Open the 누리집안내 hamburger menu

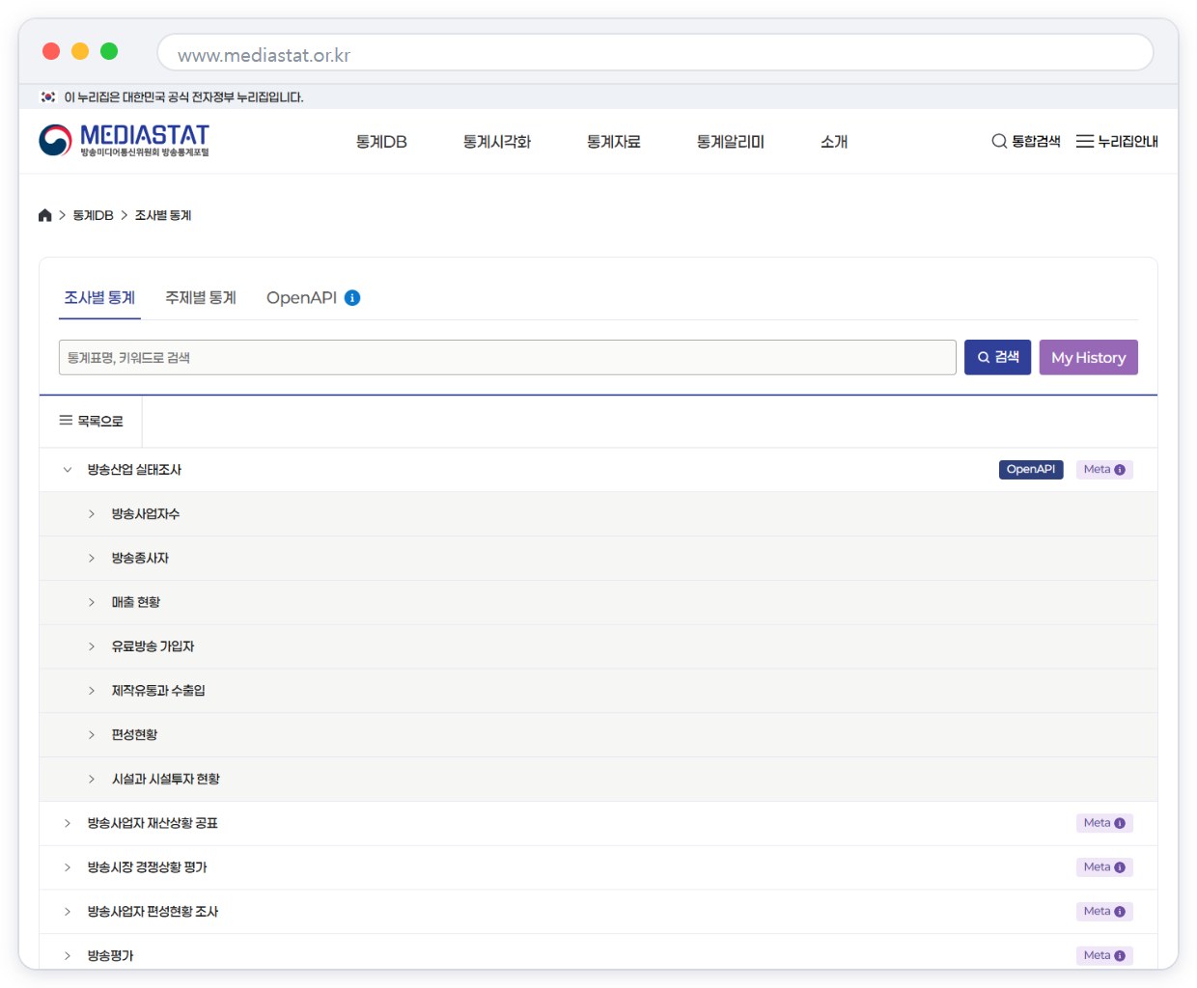click(x=1117, y=142)
